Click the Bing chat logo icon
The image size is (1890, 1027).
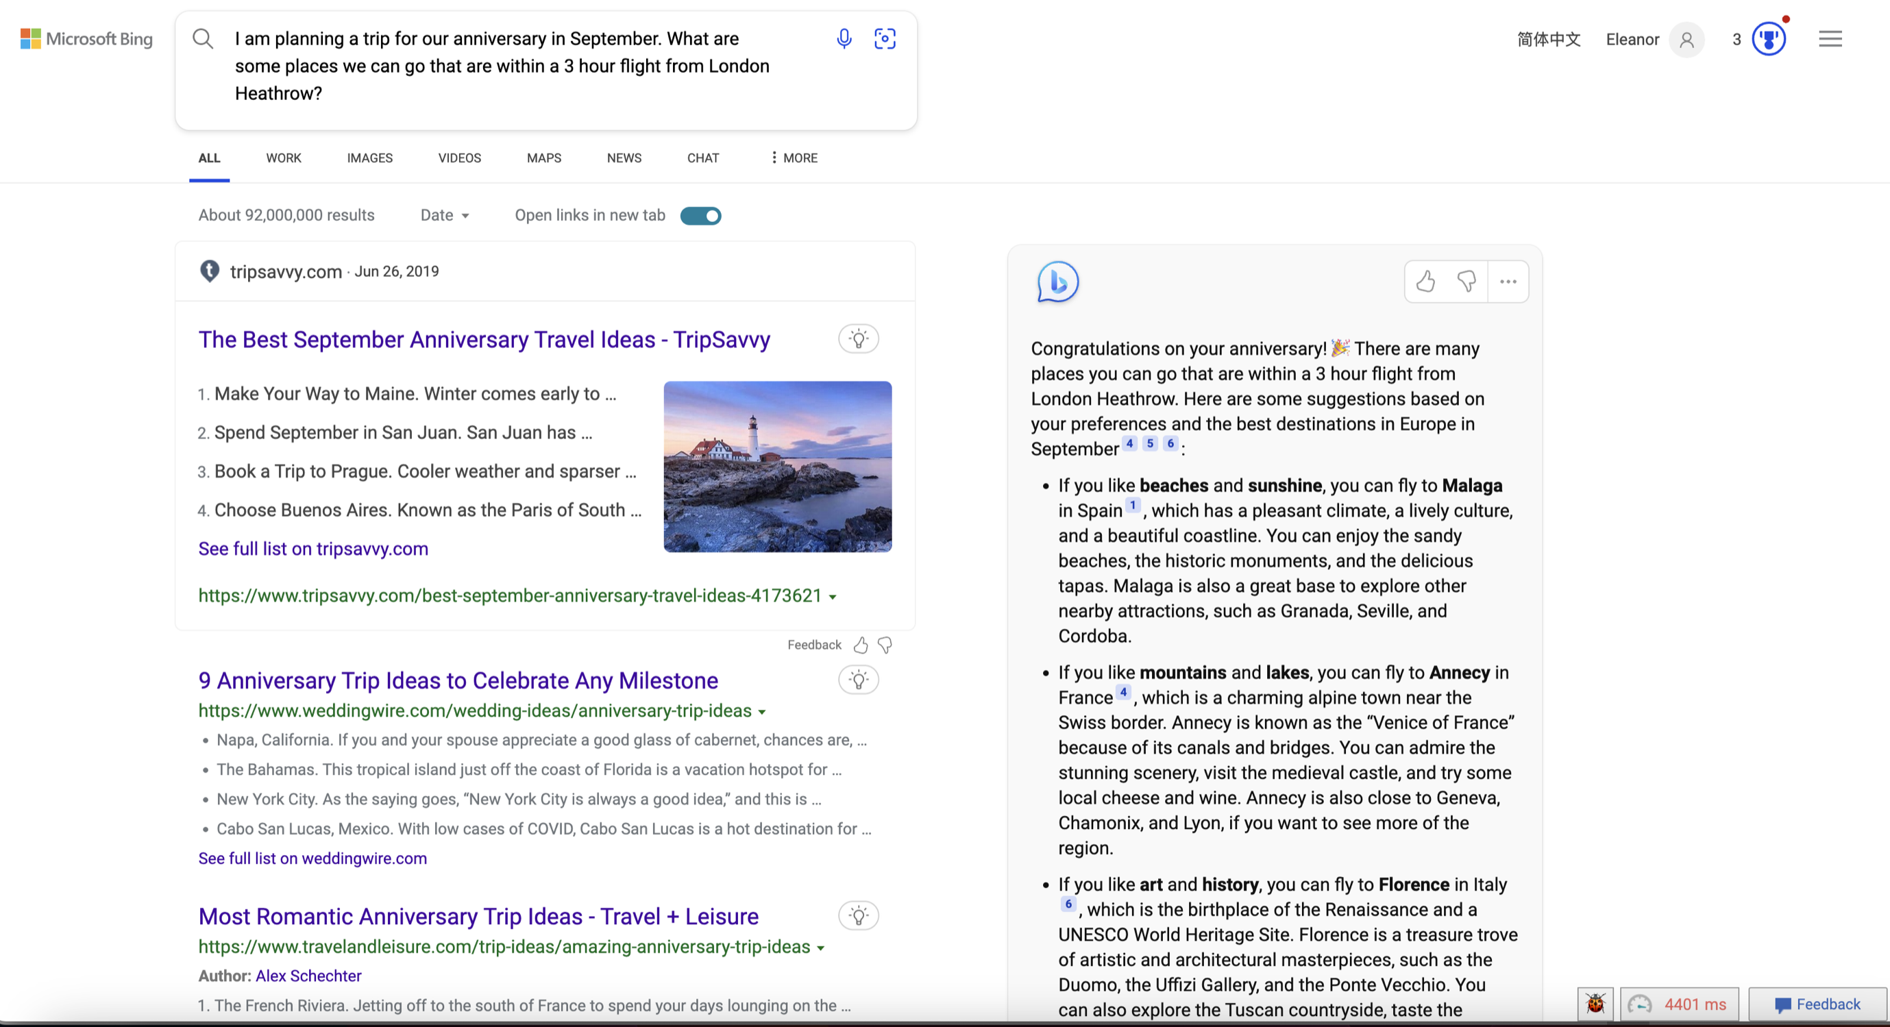(1057, 282)
